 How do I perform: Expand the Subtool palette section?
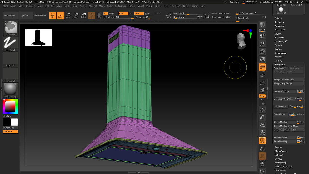coord(278,18)
